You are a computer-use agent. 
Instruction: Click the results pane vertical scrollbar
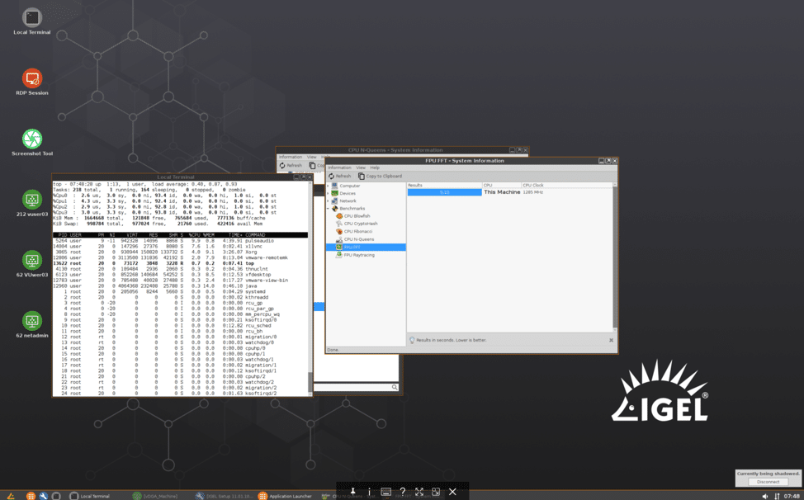(x=615, y=256)
